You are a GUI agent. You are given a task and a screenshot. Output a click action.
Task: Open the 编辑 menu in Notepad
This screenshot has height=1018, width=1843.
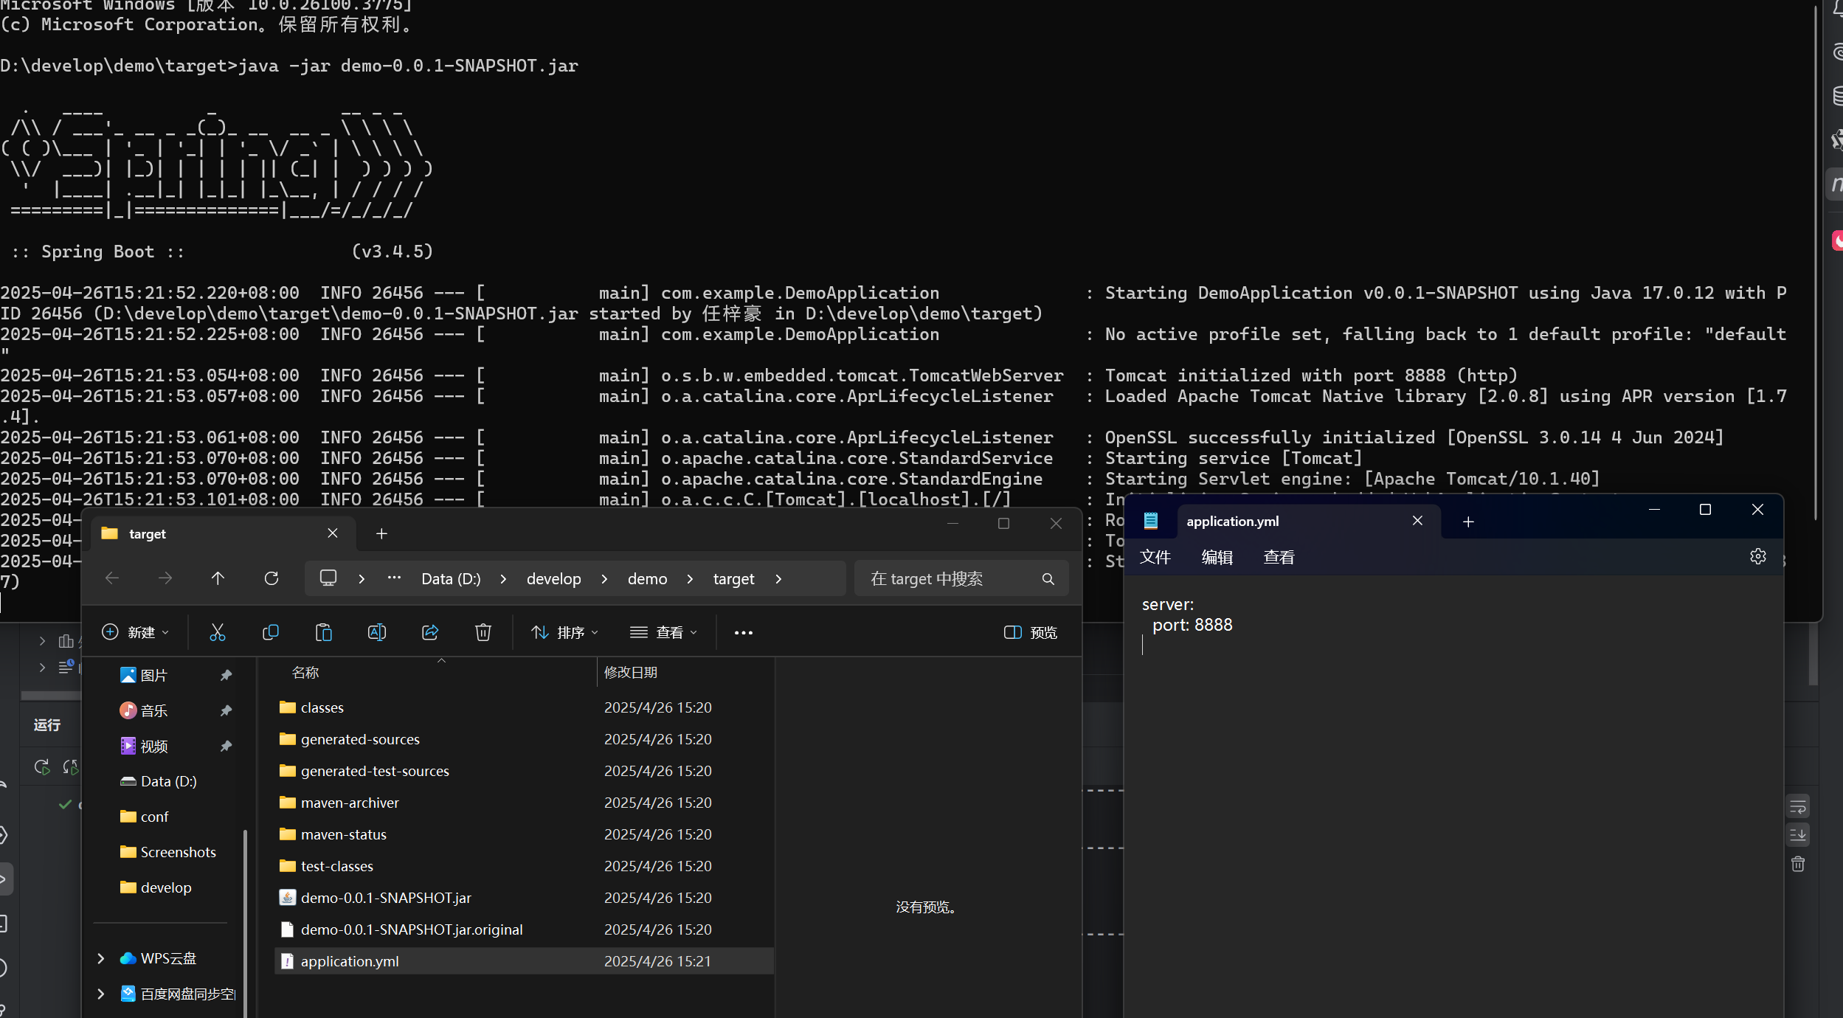click(1217, 557)
